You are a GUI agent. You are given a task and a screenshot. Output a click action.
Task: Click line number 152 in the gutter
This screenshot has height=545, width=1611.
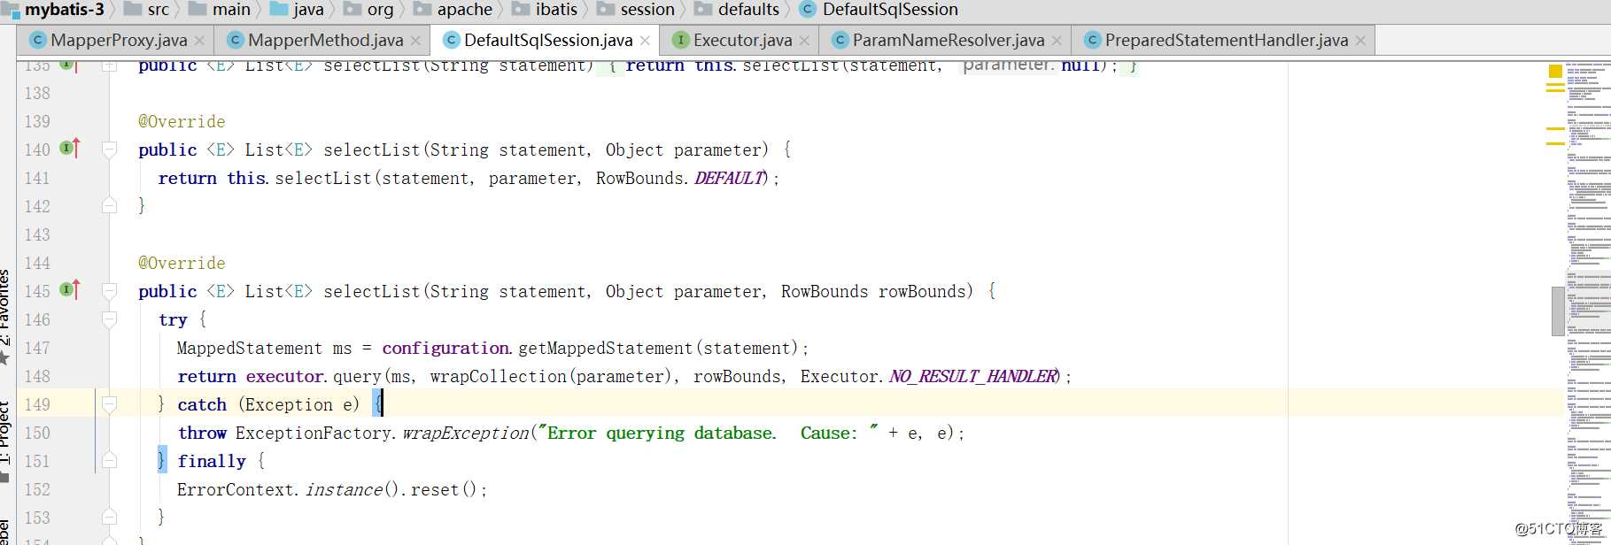pos(37,489)
